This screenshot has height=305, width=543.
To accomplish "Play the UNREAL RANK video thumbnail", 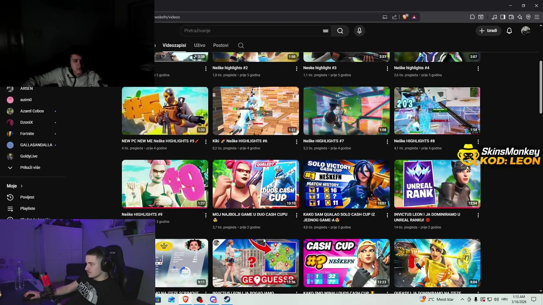I will (437, 184).
